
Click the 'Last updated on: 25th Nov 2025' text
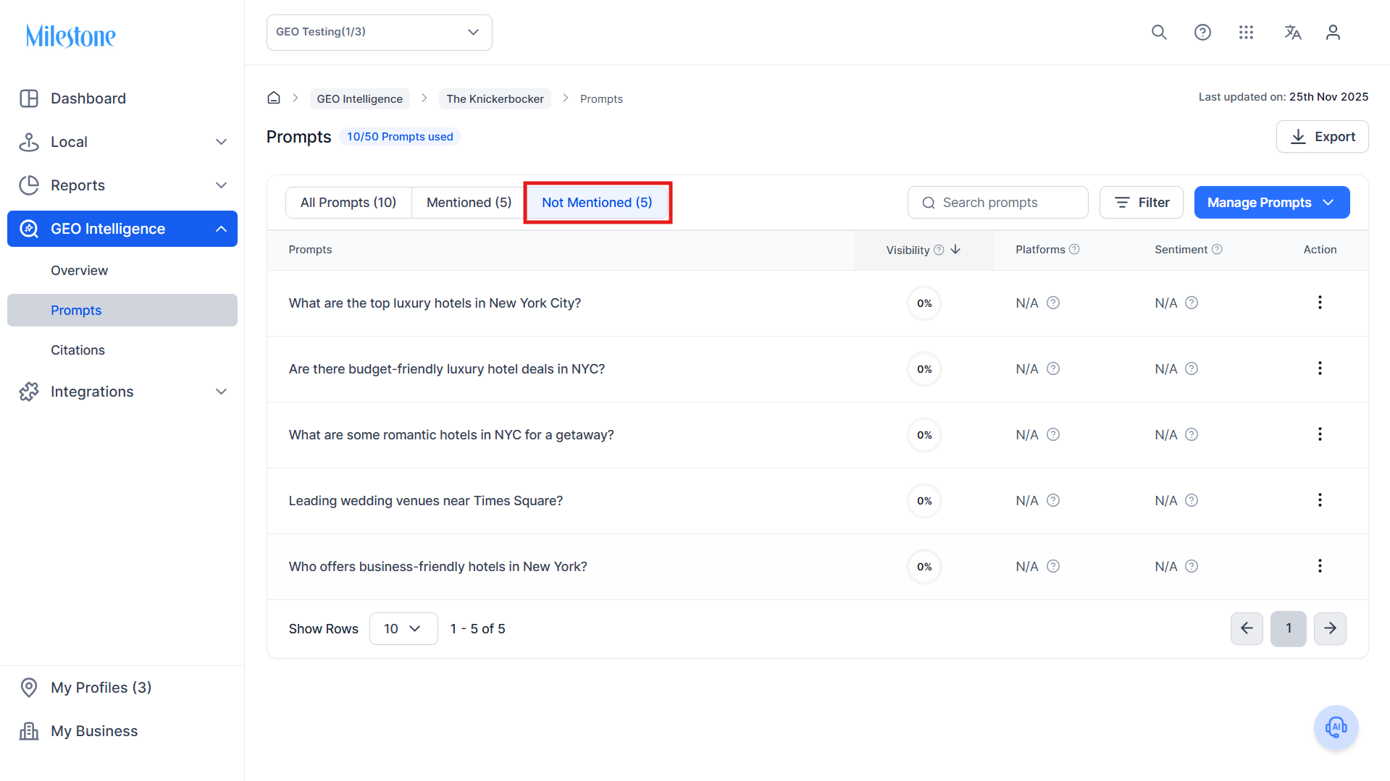[1284, 97]
